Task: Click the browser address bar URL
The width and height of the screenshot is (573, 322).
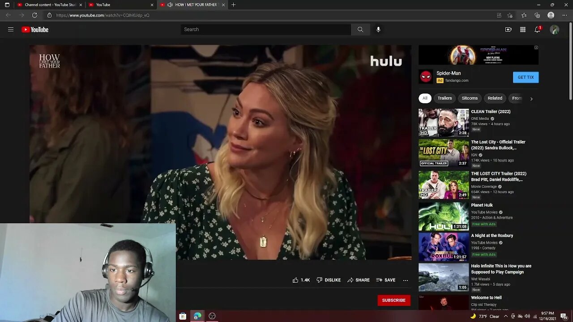Action: pyautogui.click(x=103, y=15)
